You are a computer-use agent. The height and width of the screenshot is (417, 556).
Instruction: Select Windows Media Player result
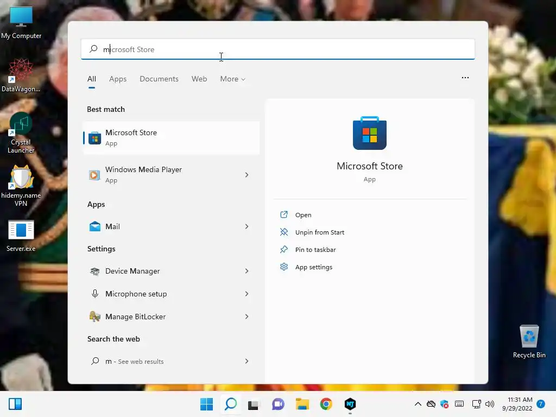(x=171, y=175)
